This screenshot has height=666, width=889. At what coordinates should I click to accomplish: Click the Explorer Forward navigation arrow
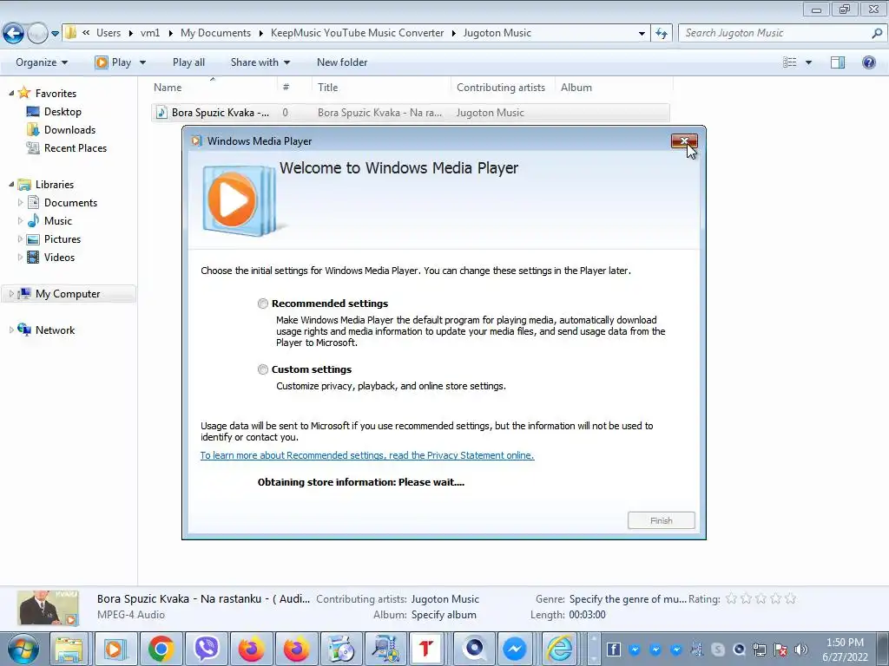point(37,34)
